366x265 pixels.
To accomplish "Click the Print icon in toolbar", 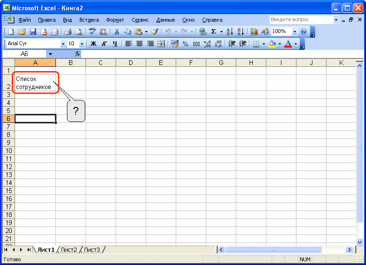I will point(68,32).
